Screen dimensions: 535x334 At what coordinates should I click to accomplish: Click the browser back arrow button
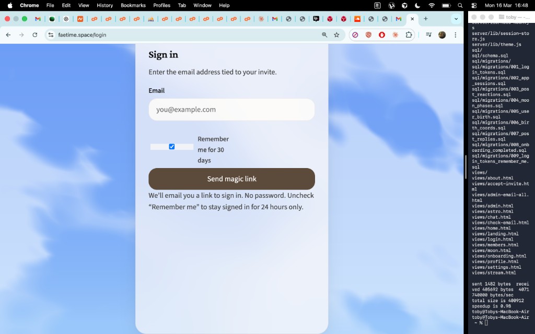[8, 35]
